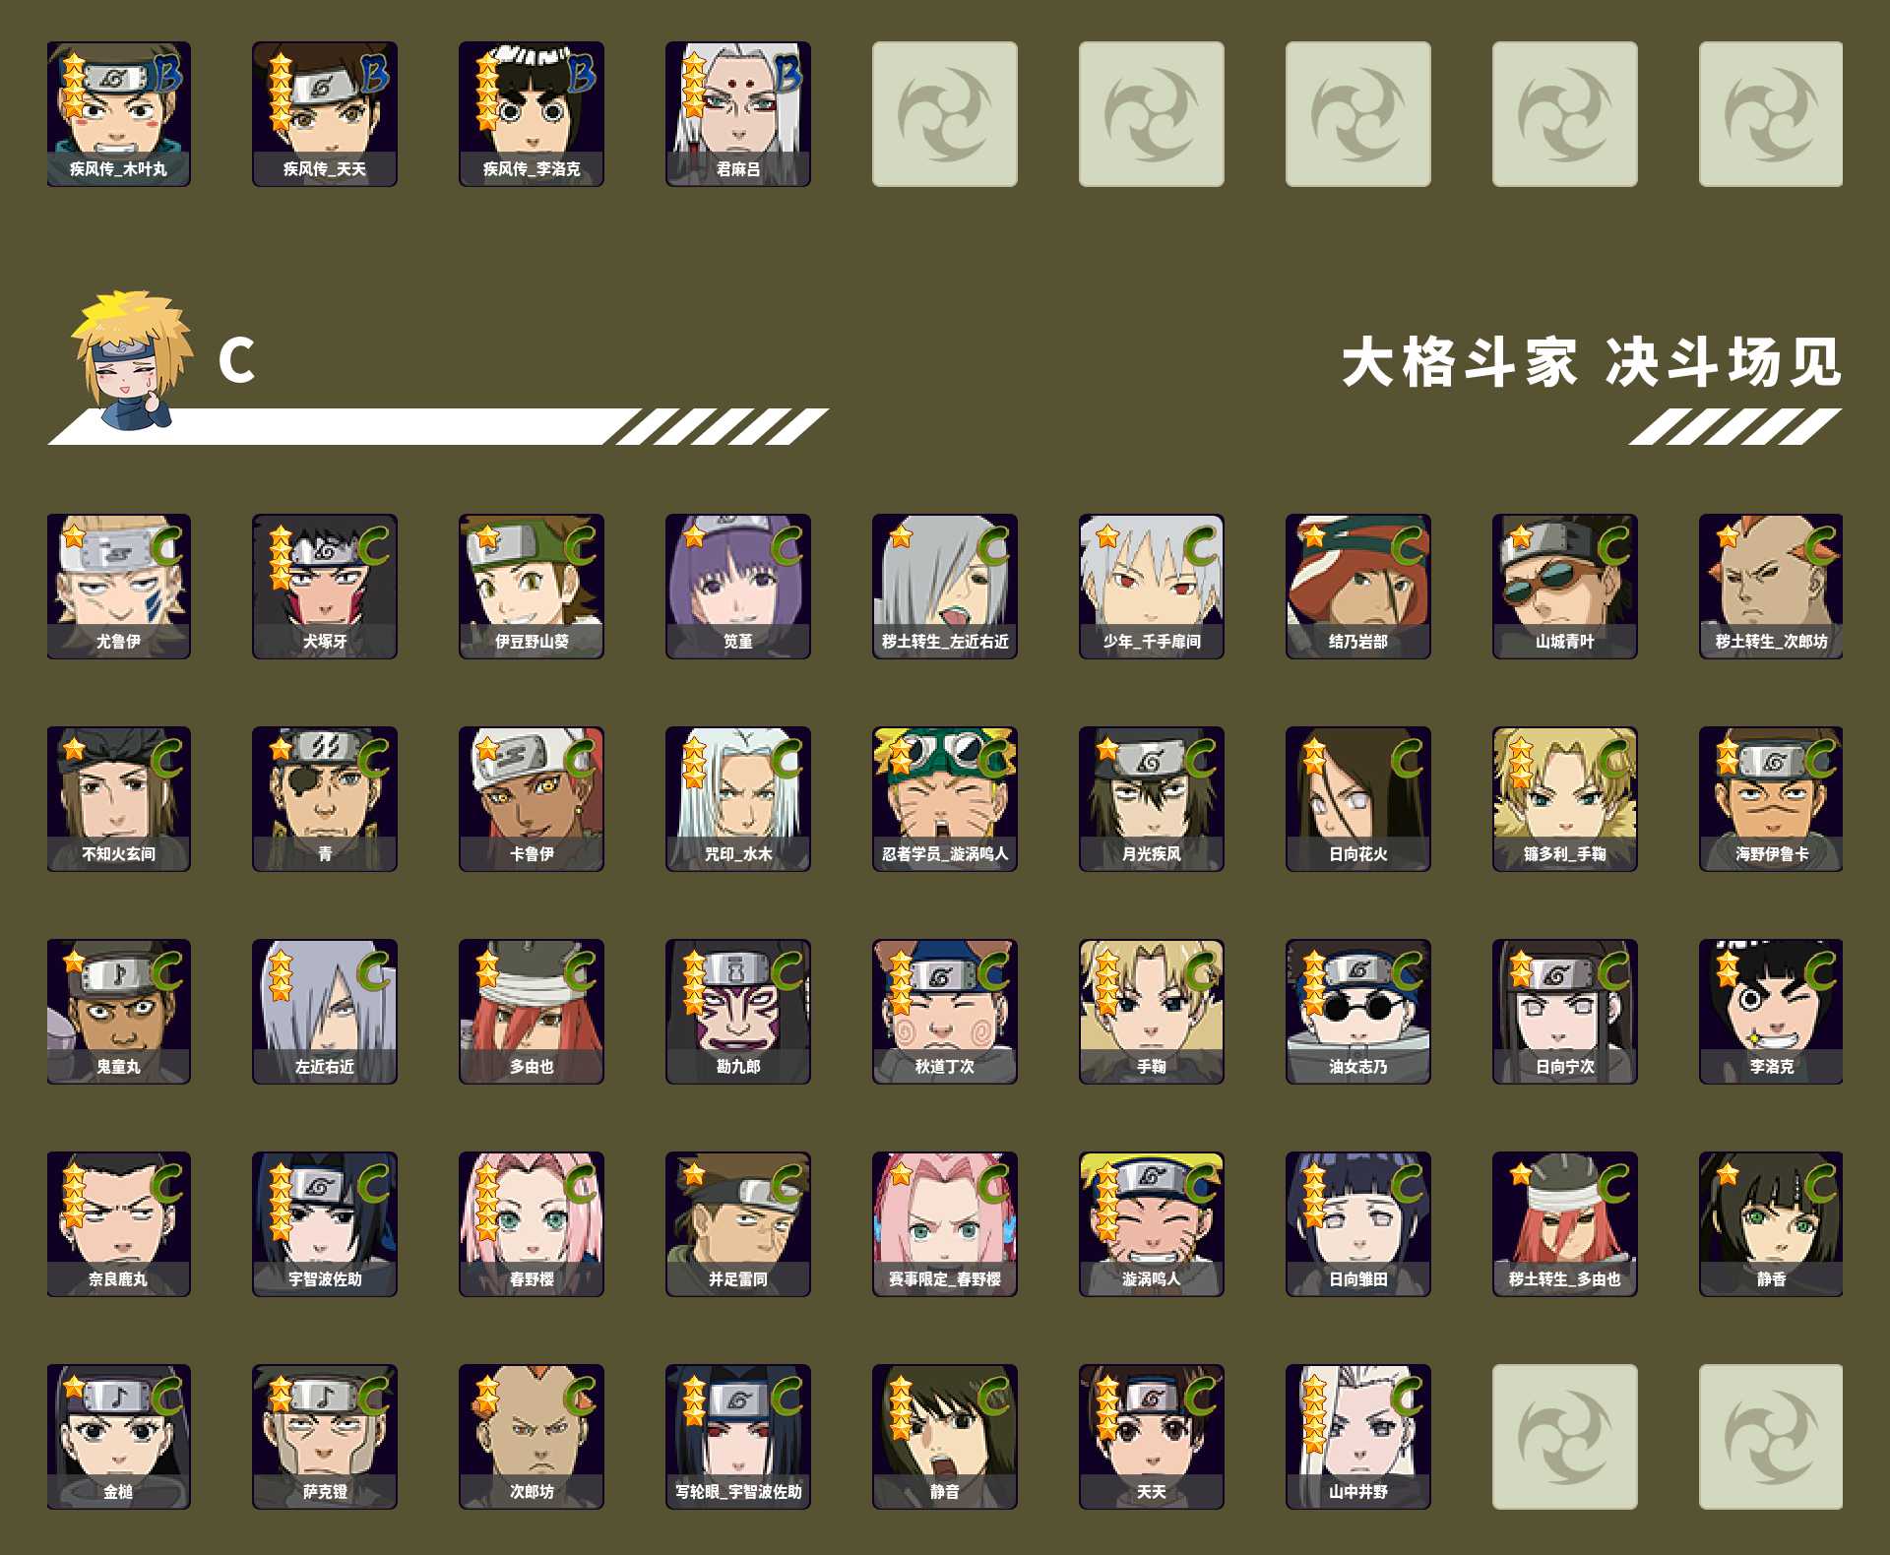Choose the 疾风传_李洛克 thumbnail
This screenshot has height=1555, width=1890.
click(x=532, y=114)
